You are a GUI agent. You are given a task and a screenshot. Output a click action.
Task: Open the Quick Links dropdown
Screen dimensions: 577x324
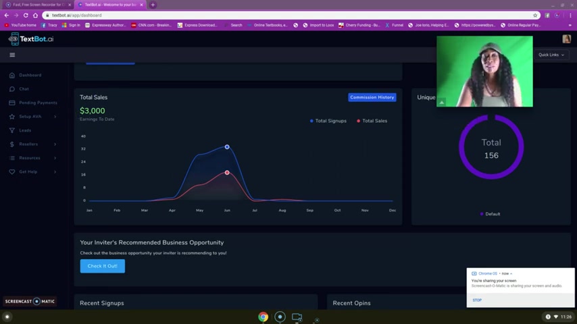(551, 55)
